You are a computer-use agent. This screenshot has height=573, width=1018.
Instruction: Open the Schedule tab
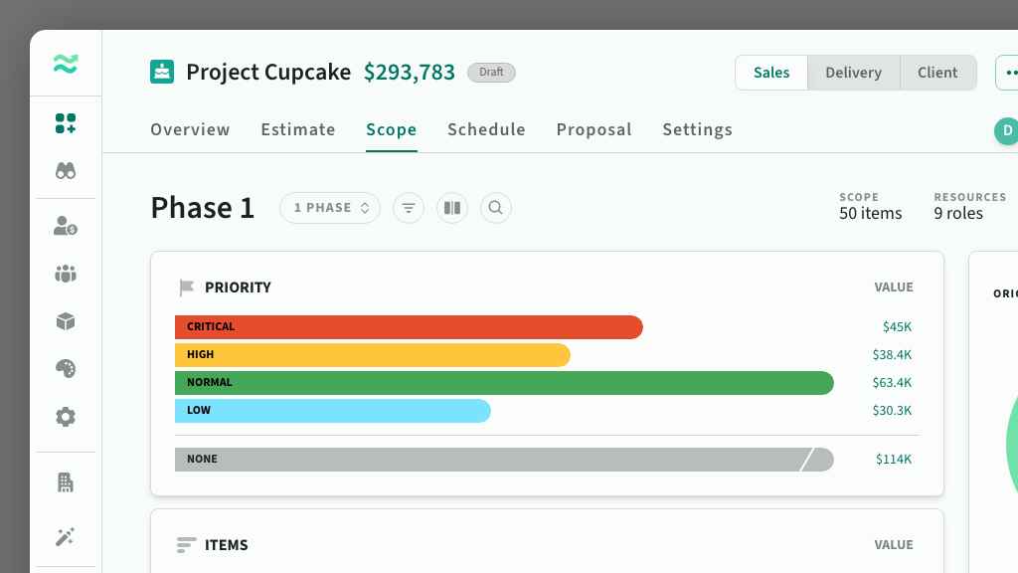coord(486,129)
